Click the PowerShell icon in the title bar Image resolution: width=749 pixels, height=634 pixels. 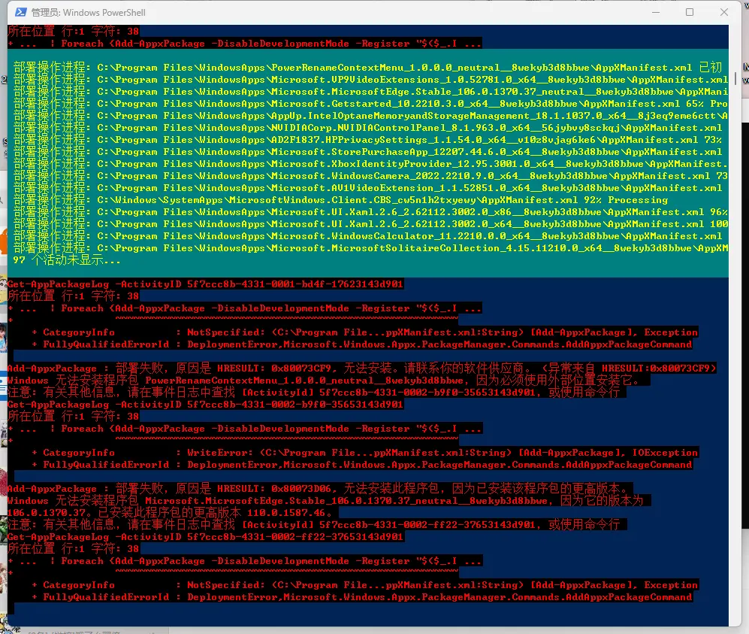pyautogui.click(x=20, y=13)
